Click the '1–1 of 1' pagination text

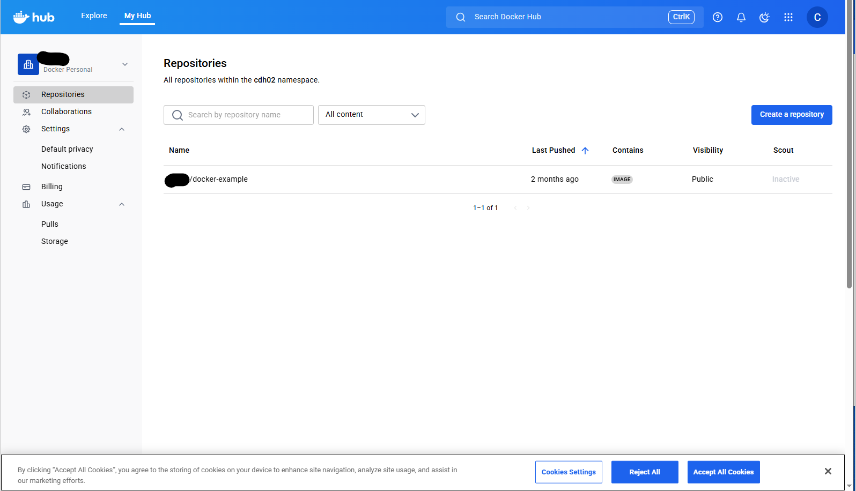(x=485, y=208)
